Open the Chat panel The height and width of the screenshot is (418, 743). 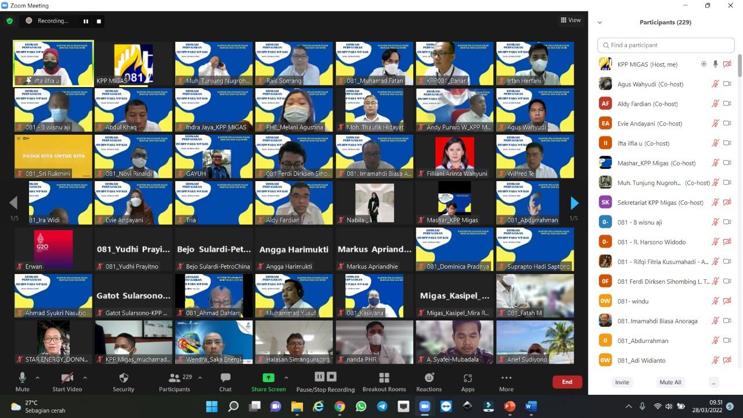click(x=225, y=381)
